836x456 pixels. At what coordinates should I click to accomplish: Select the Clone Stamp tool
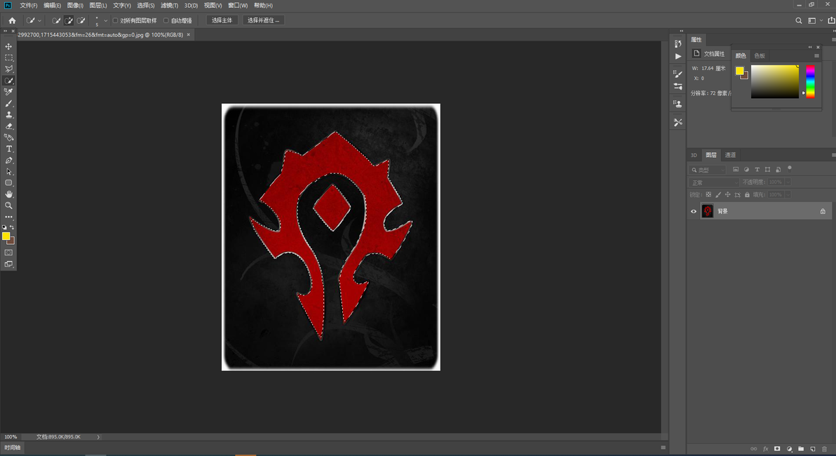(8, 114)
